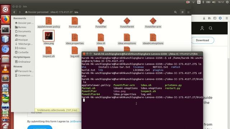
Task: Open Parcourir le réseau in sidebar
Action: pos(24,71)
